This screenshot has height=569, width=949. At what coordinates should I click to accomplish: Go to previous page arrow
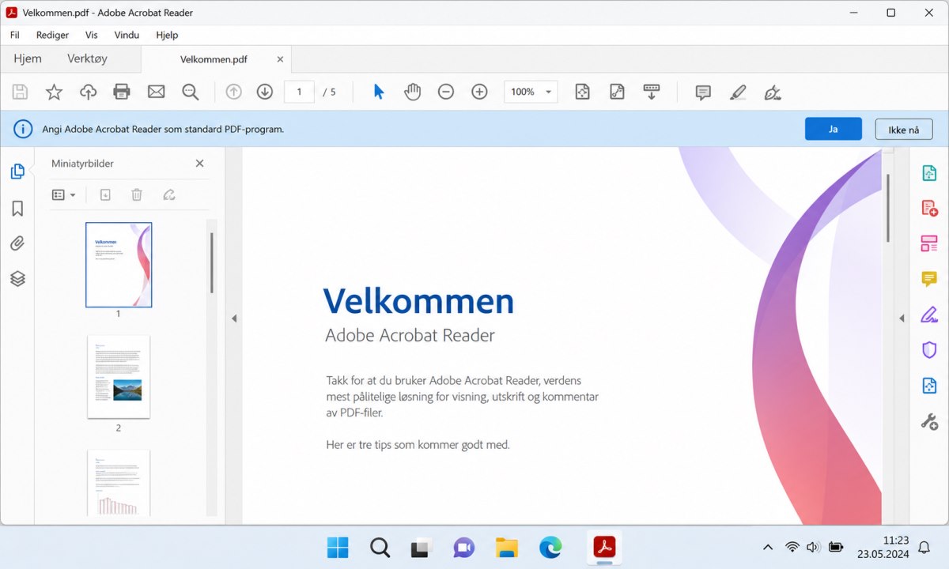click(233, 92)
